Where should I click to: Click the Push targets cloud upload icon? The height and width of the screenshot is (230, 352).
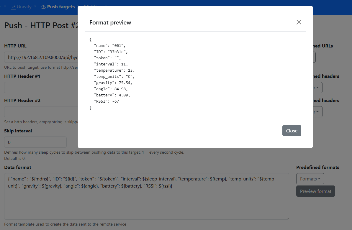click(x=43, y=7)
